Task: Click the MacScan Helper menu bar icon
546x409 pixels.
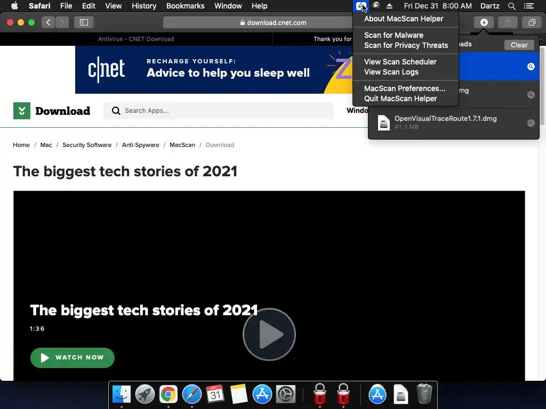Action: tap(360, 6)
